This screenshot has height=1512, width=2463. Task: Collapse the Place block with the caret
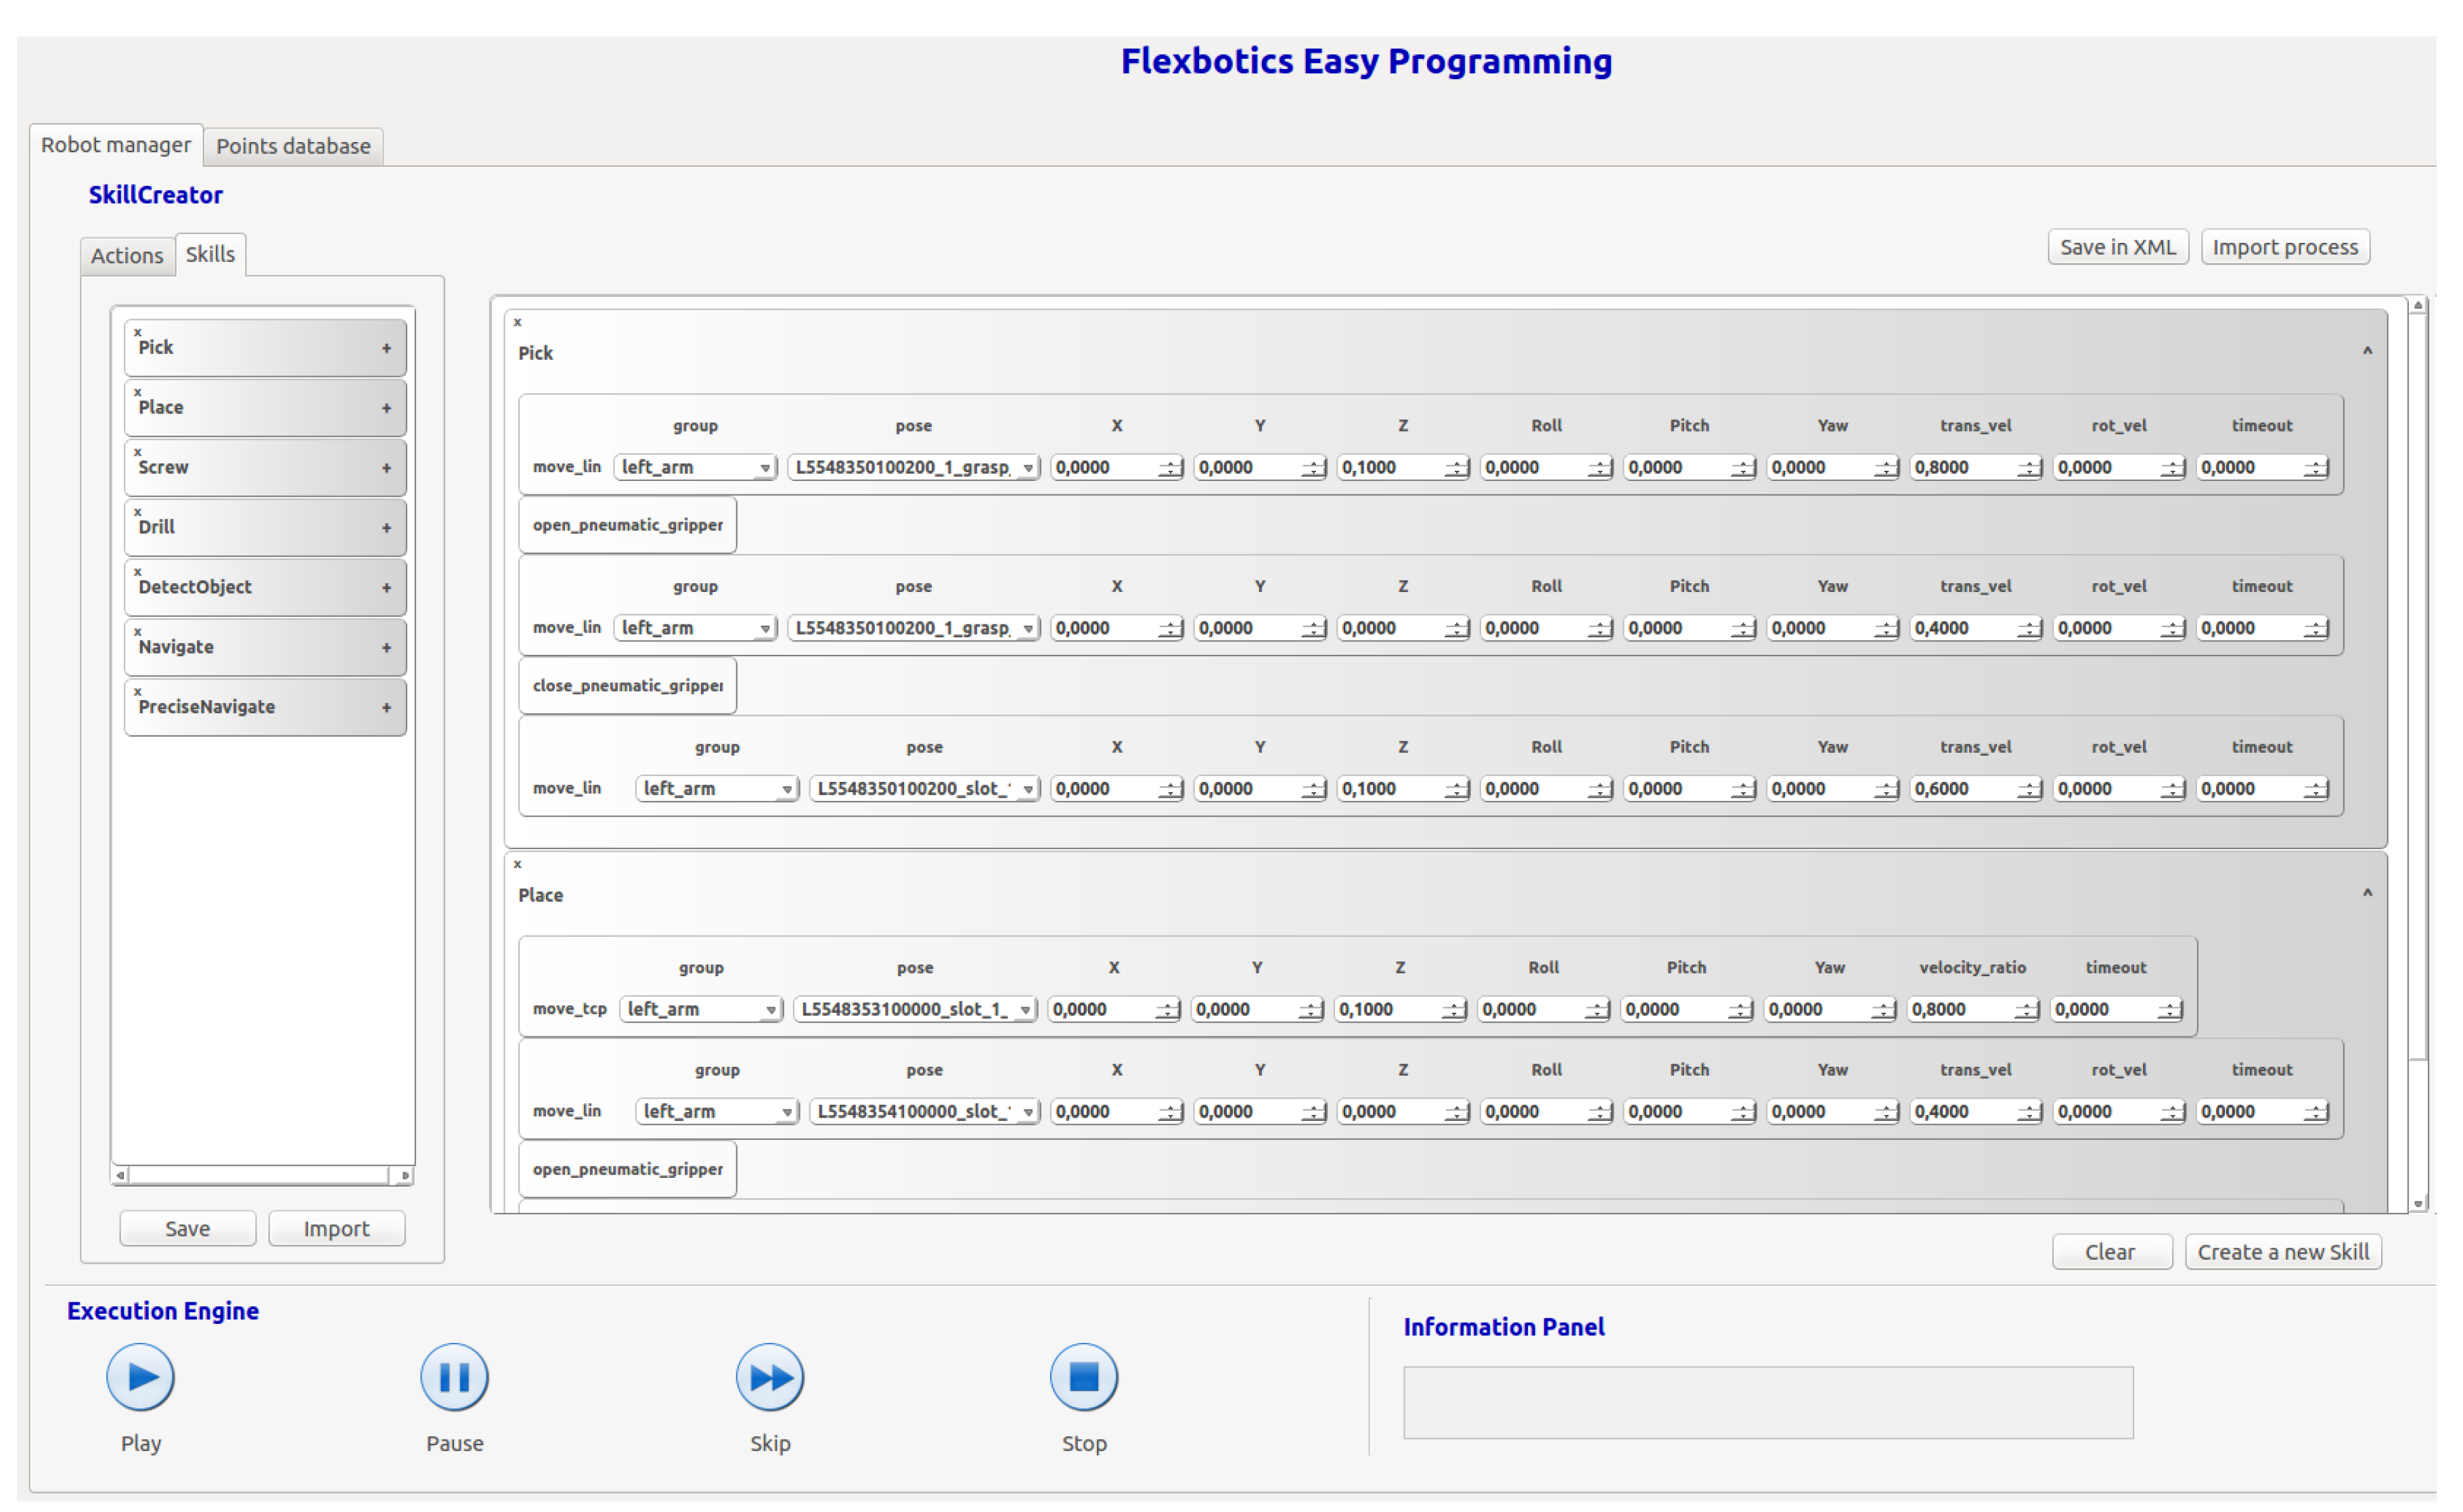(2367, 893)
